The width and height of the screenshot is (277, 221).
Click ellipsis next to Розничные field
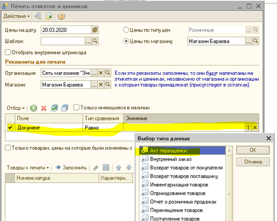point(249,30)
